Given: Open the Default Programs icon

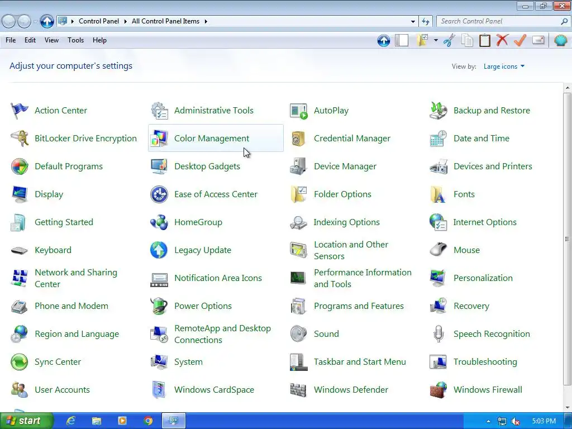Looking at the screenshot, I should pos(20,166).
